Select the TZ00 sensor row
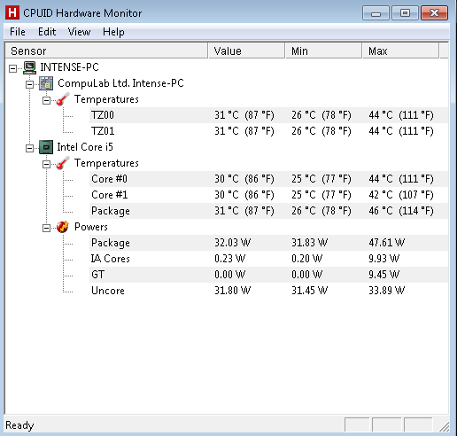This screenshot has height=436, width=457. 268,115
